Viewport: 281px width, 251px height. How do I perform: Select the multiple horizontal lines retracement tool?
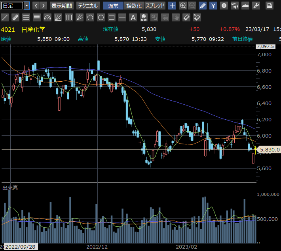coord(37,17)
